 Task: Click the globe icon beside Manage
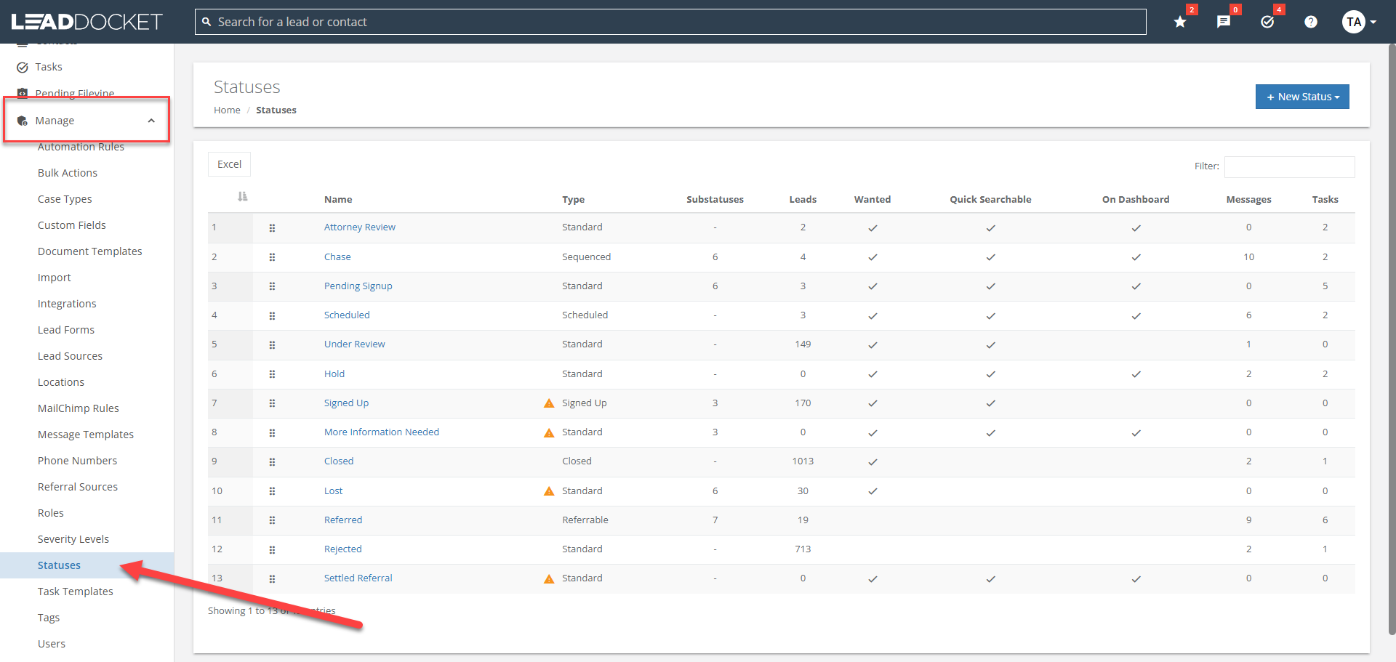pyautogui.click(x=23, y=120)
